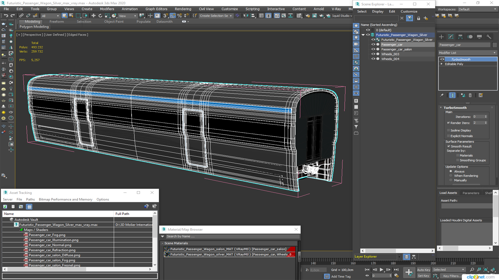Open the Rendering menu

pyautogui.click(x=183, y=9)
